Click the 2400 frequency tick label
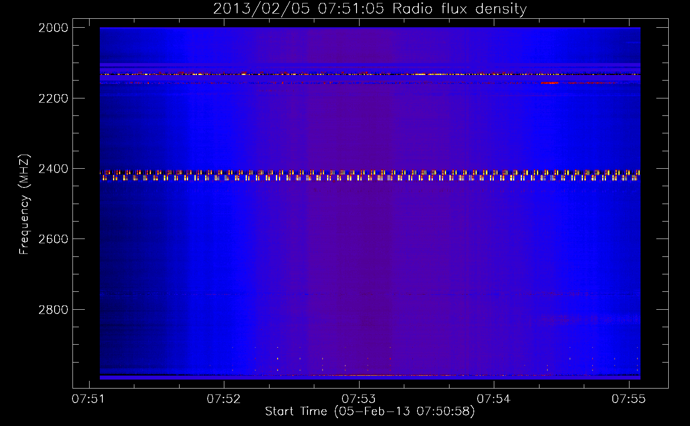 click(53, 169)
